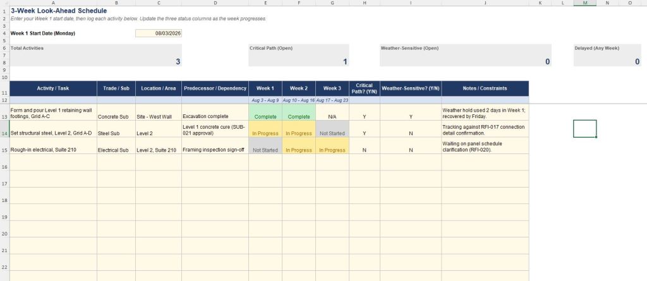
Task: Click the "Concrete Sub" trade cell
Action: pyautogui.click(x=116, y=112)
